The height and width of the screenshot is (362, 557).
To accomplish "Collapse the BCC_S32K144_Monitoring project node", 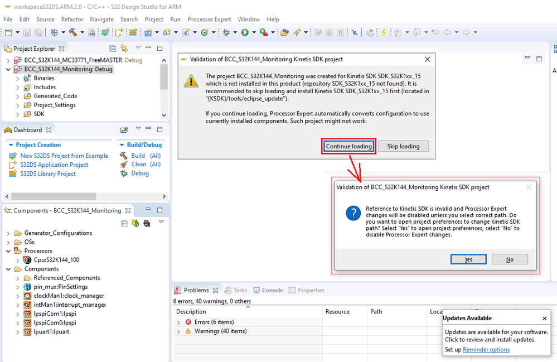I will pyautogui.click(x=8, y=69).
